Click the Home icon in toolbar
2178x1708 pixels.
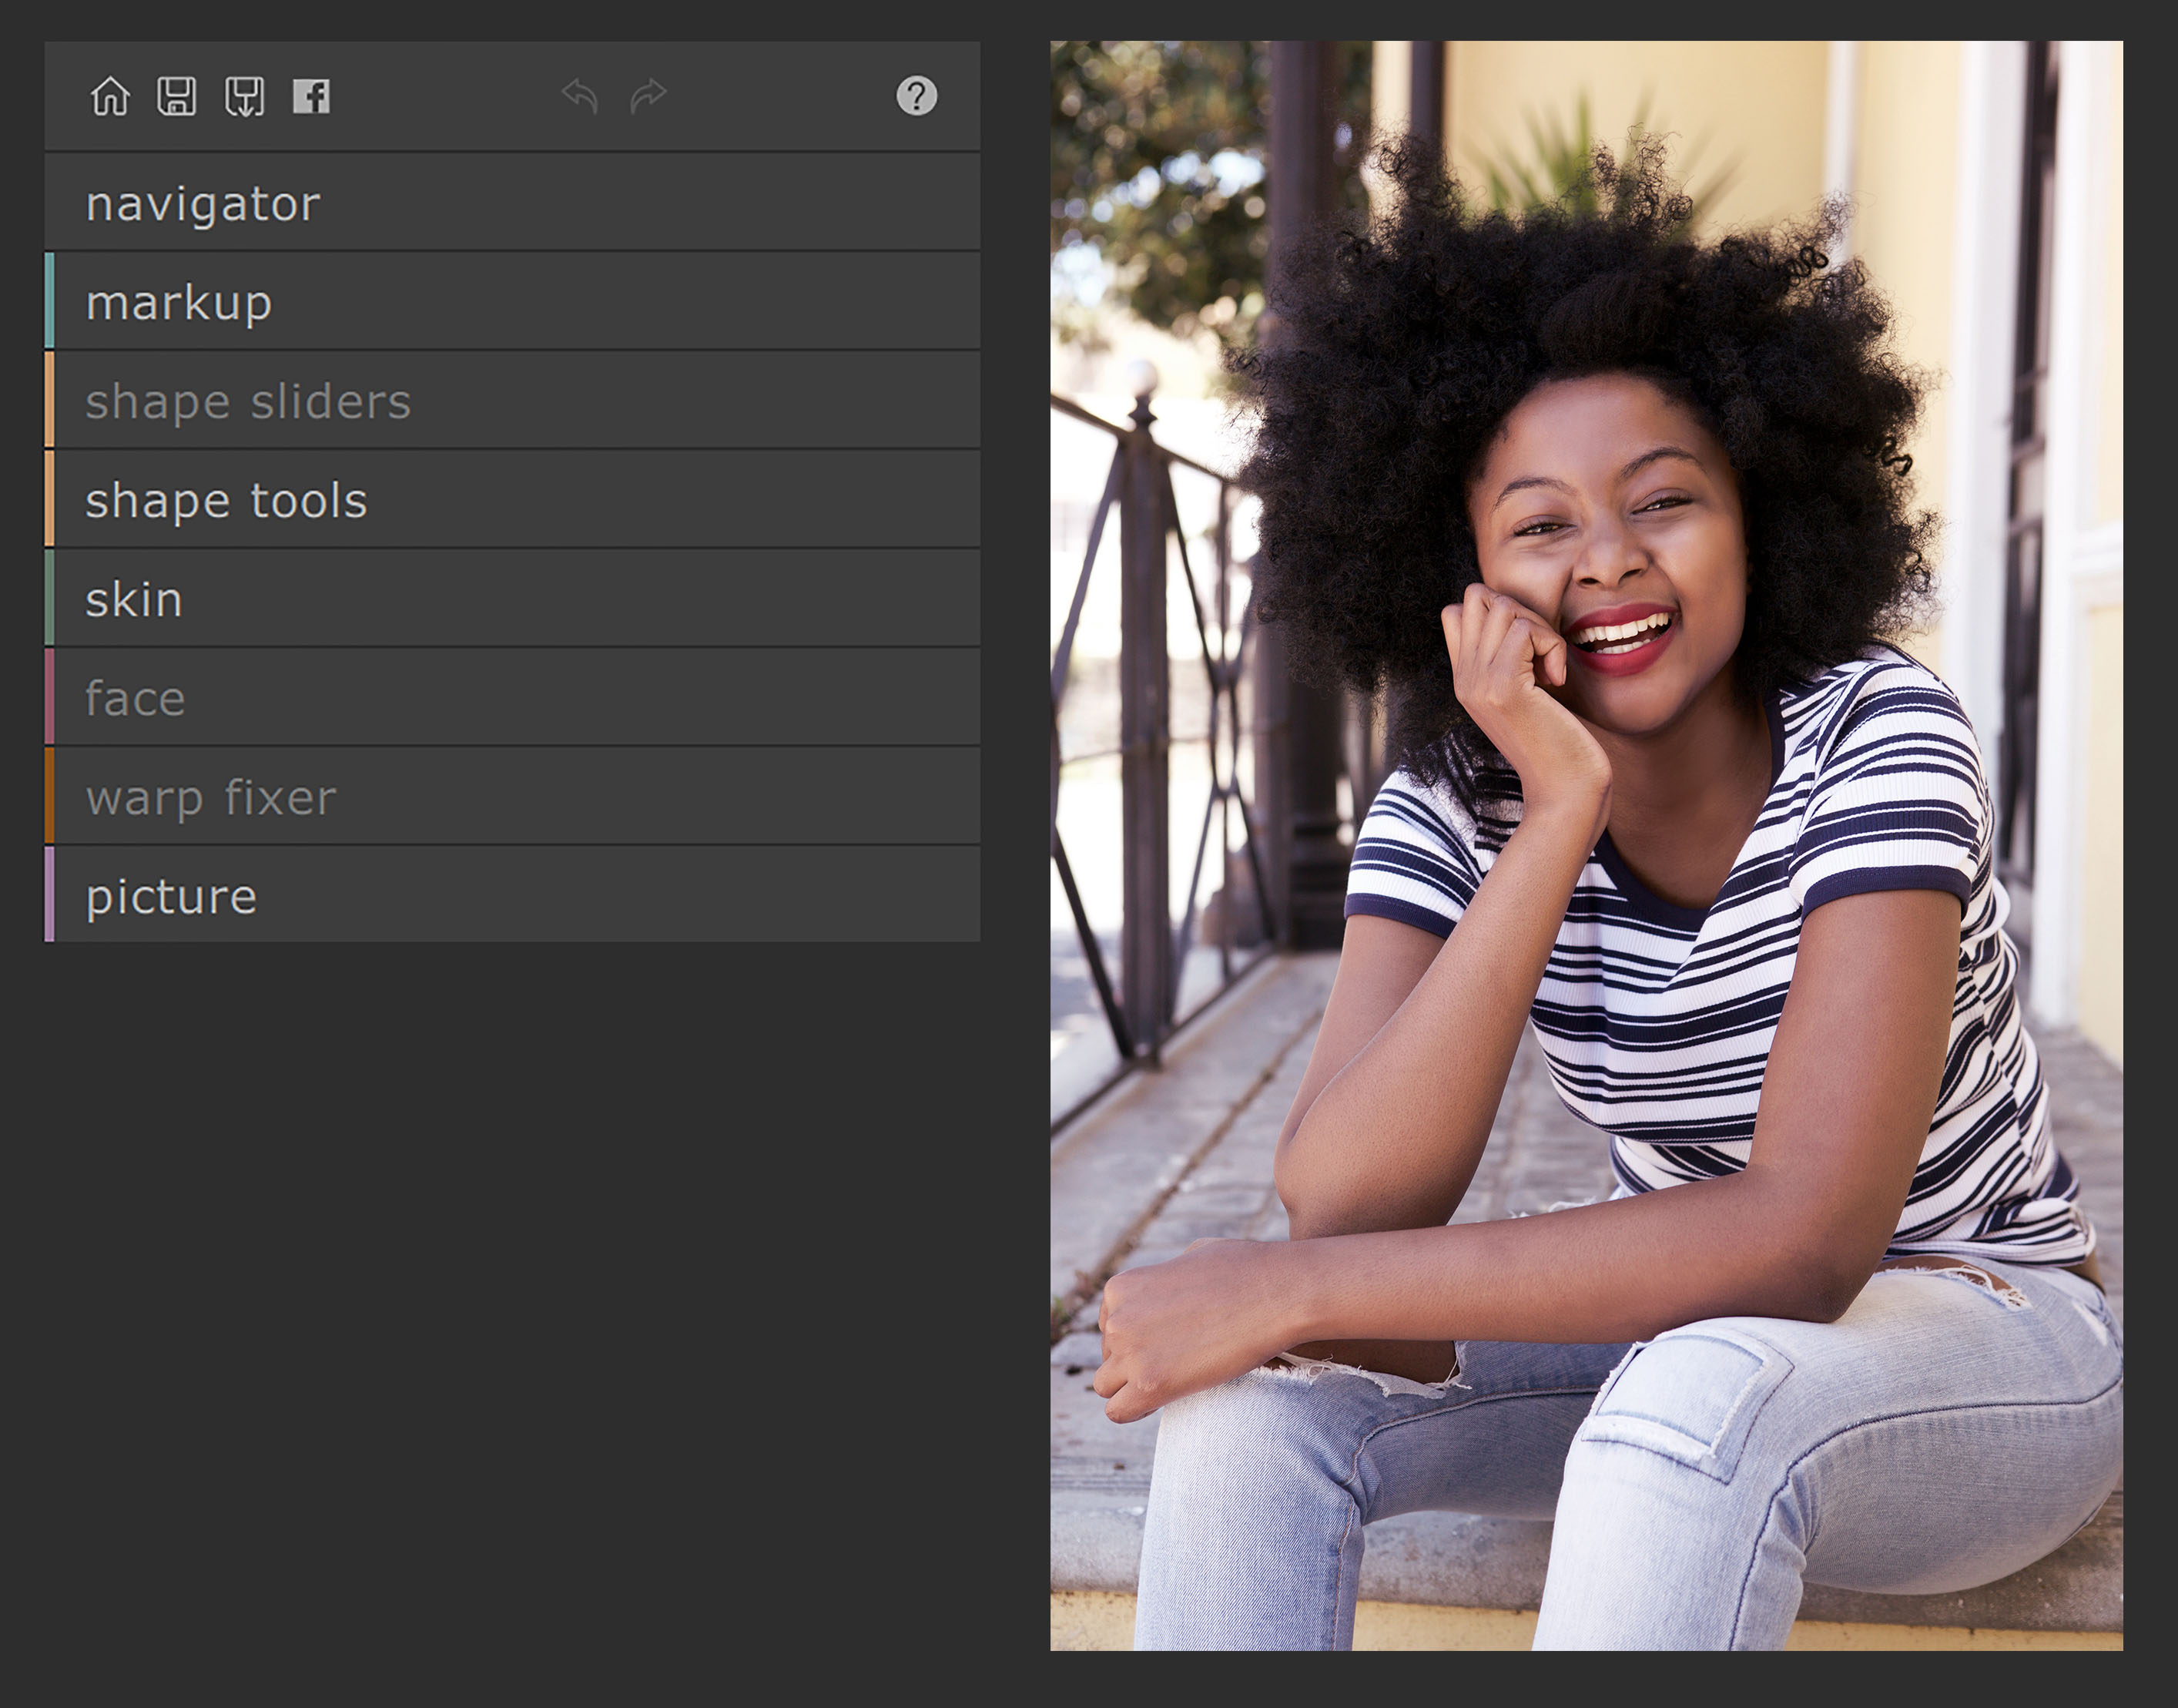(x=110, y=97)
